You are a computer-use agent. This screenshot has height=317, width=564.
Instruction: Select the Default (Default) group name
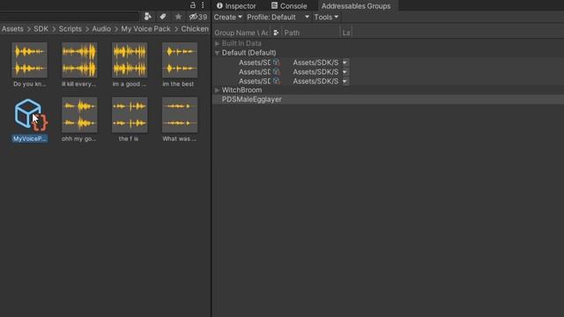click(249, 53)
